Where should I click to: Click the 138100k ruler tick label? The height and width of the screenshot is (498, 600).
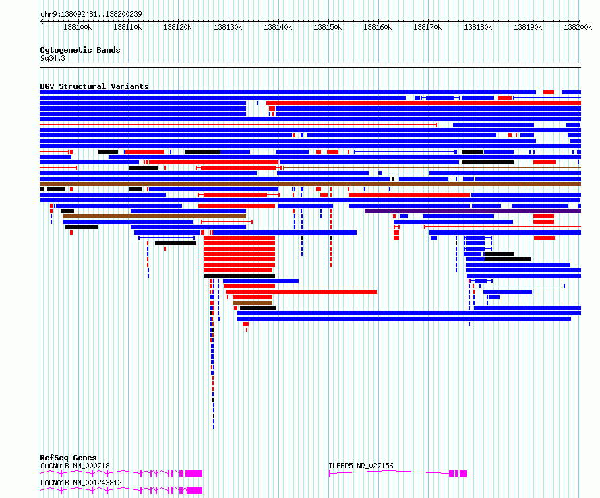click(78, 27)
